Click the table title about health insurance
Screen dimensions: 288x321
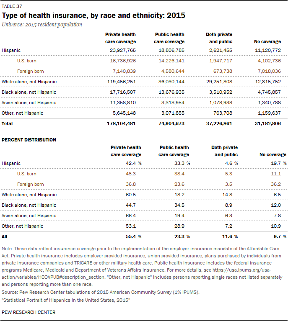pyautogui.click(x=93, y=15)
